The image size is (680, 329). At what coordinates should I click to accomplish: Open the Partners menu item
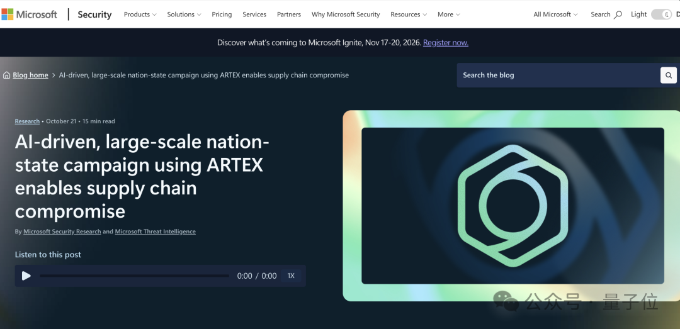[289, 14]
